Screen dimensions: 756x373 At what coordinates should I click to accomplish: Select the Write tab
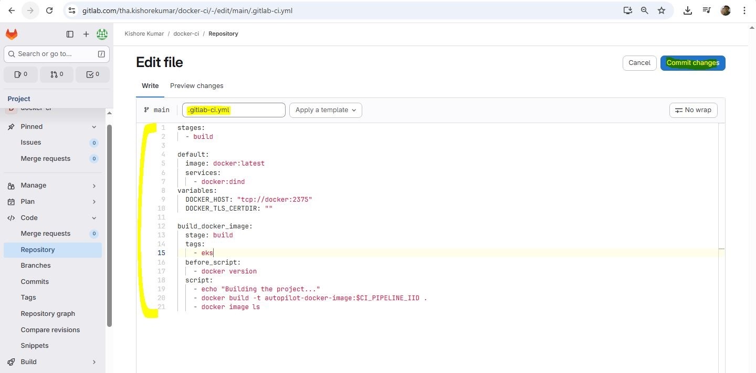pyautogui.click(x=150, y=86)
